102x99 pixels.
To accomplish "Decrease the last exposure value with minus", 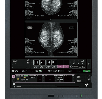I will [x=73, y=81].
